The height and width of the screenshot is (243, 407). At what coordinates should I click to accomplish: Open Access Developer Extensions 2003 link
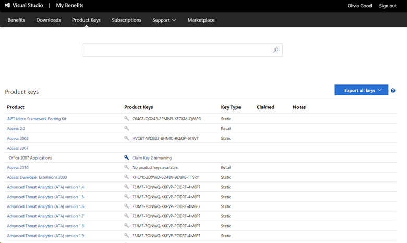click(37, 177)
